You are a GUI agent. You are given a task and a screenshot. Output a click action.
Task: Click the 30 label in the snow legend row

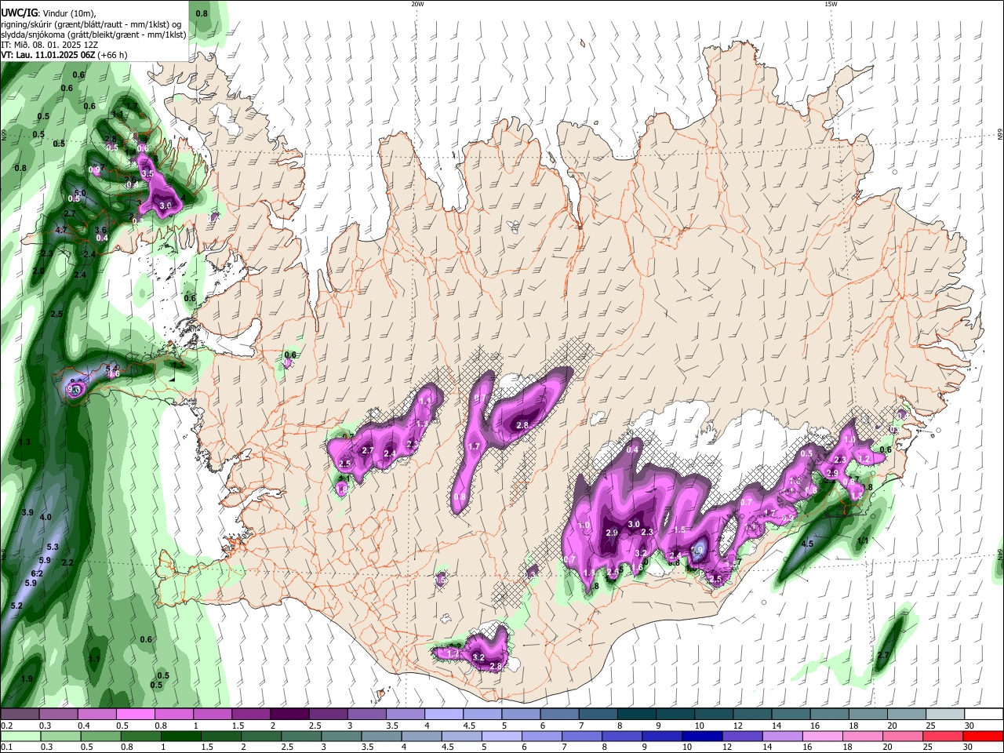pyautogui.click(x=969, y=726)
